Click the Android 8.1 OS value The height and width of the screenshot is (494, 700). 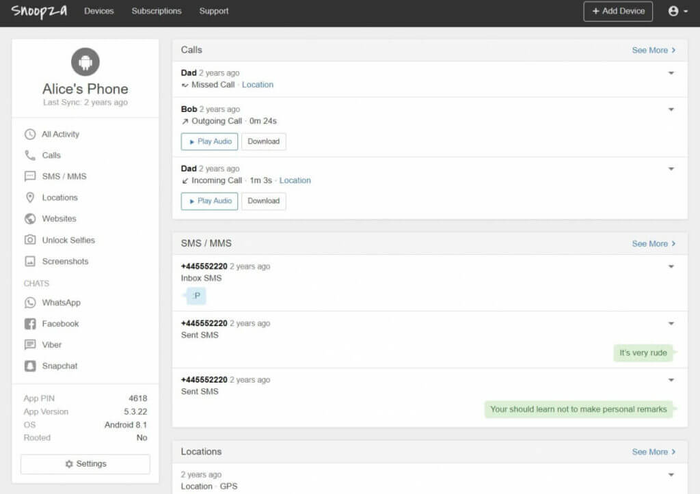pos(126,425)
